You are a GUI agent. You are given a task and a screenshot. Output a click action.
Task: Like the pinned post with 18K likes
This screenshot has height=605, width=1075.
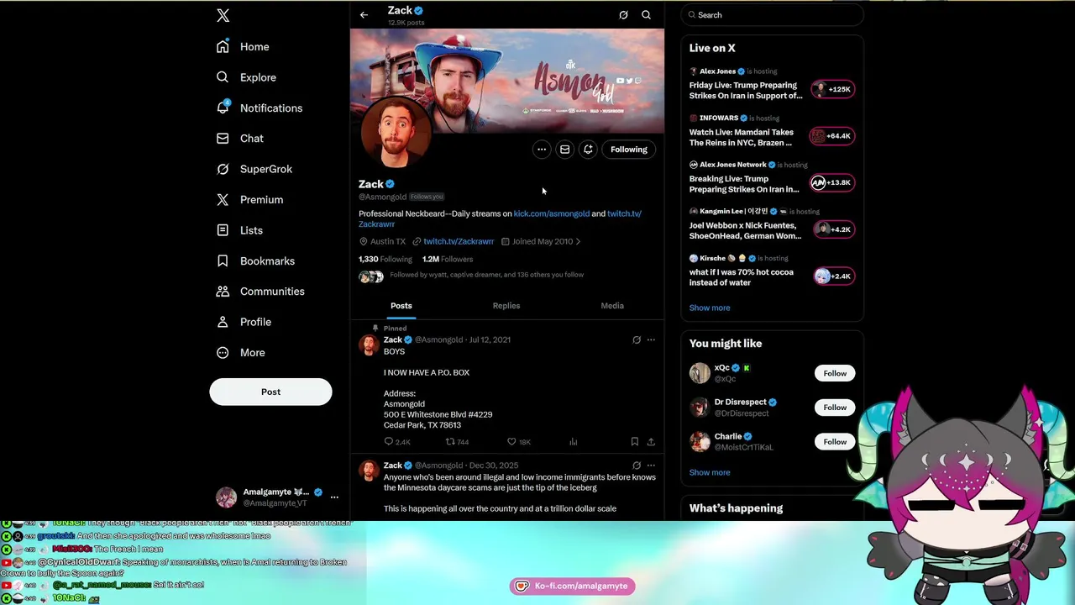tap(518, 442)
